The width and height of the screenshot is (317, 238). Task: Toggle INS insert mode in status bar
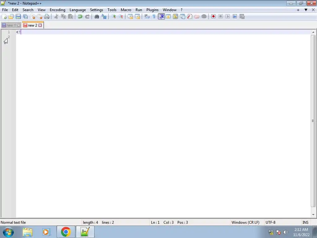pyautogui.click(x=305, y=223)
